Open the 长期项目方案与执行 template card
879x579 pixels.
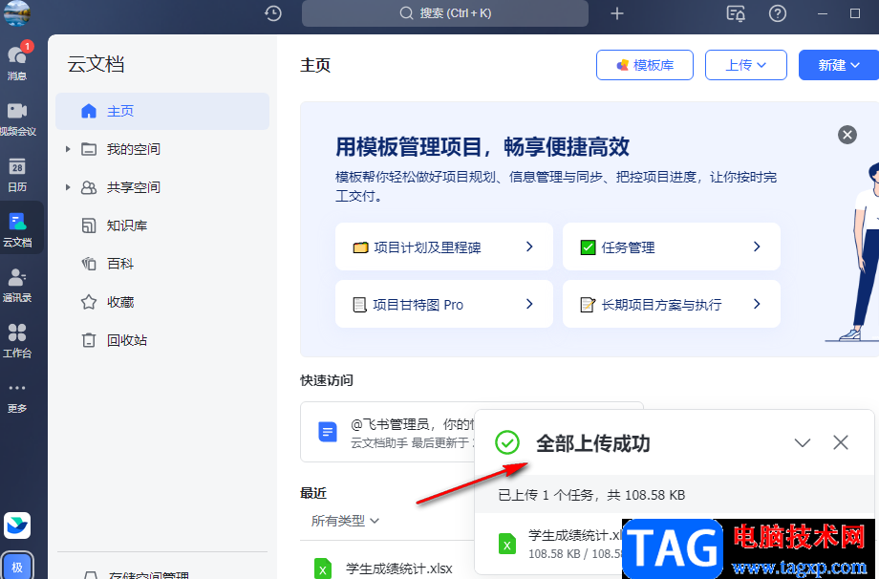(x=672, y=304)
